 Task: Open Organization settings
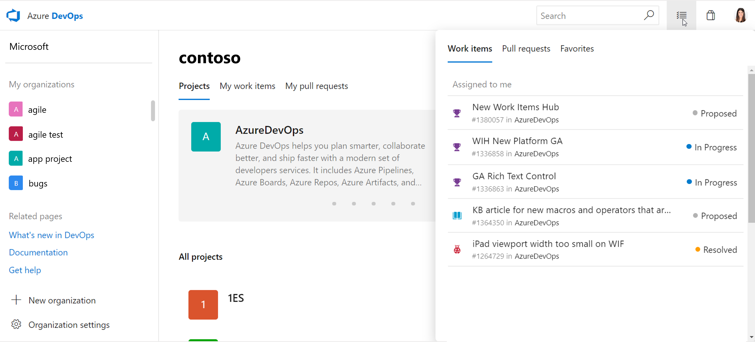click(x=69, y=325)
